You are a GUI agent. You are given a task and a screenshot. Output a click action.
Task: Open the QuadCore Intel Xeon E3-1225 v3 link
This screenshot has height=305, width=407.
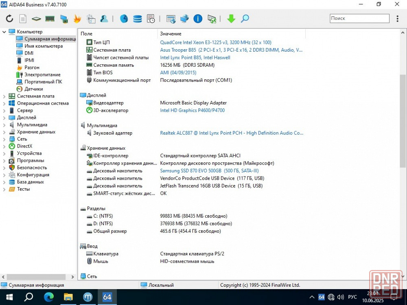[x=216, y=42]
